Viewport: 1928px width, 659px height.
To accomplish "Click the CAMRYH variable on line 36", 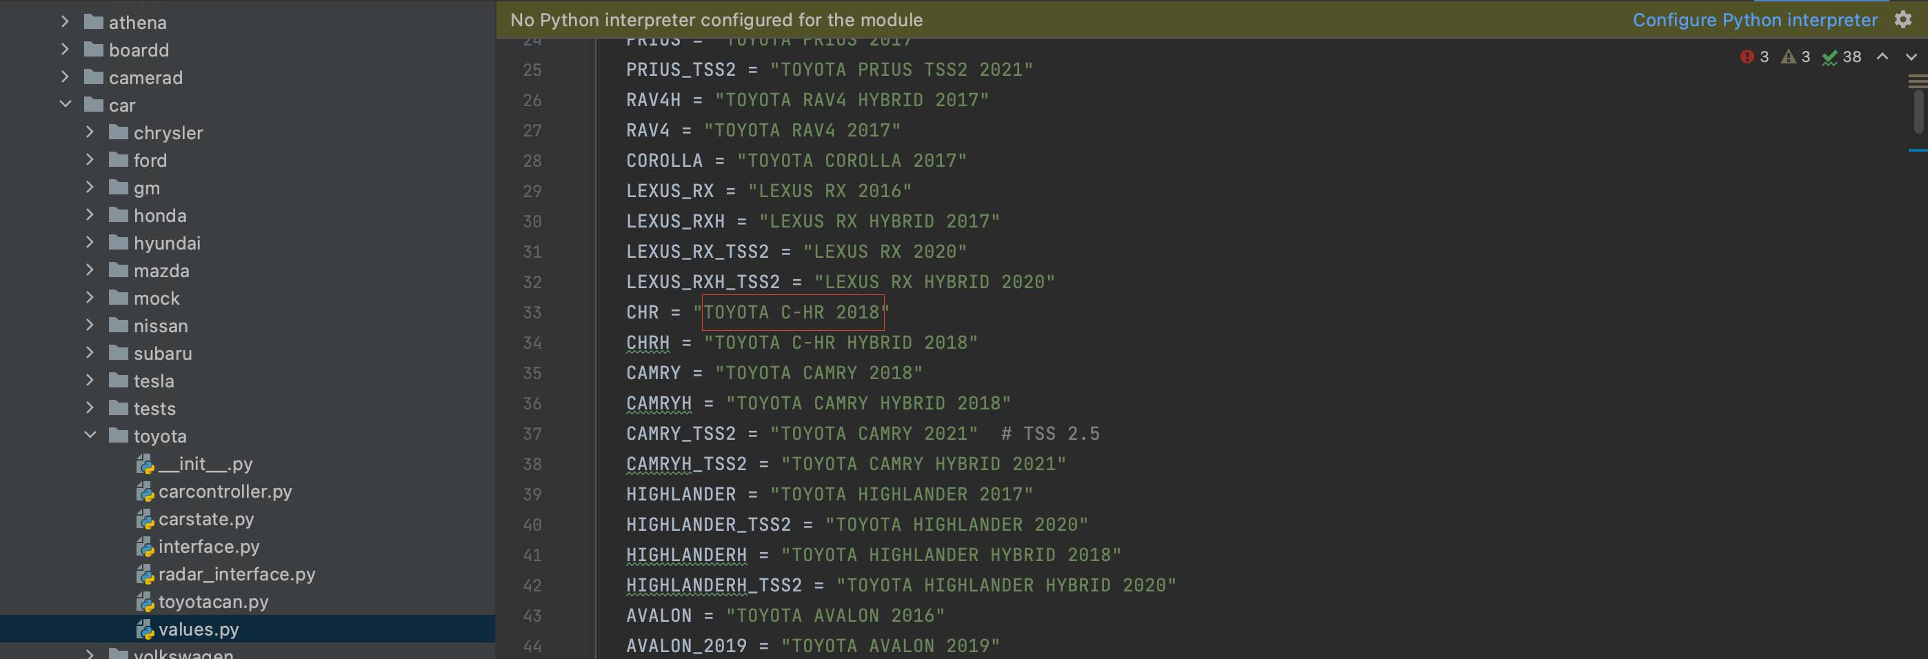I will [x=659, y=403].
